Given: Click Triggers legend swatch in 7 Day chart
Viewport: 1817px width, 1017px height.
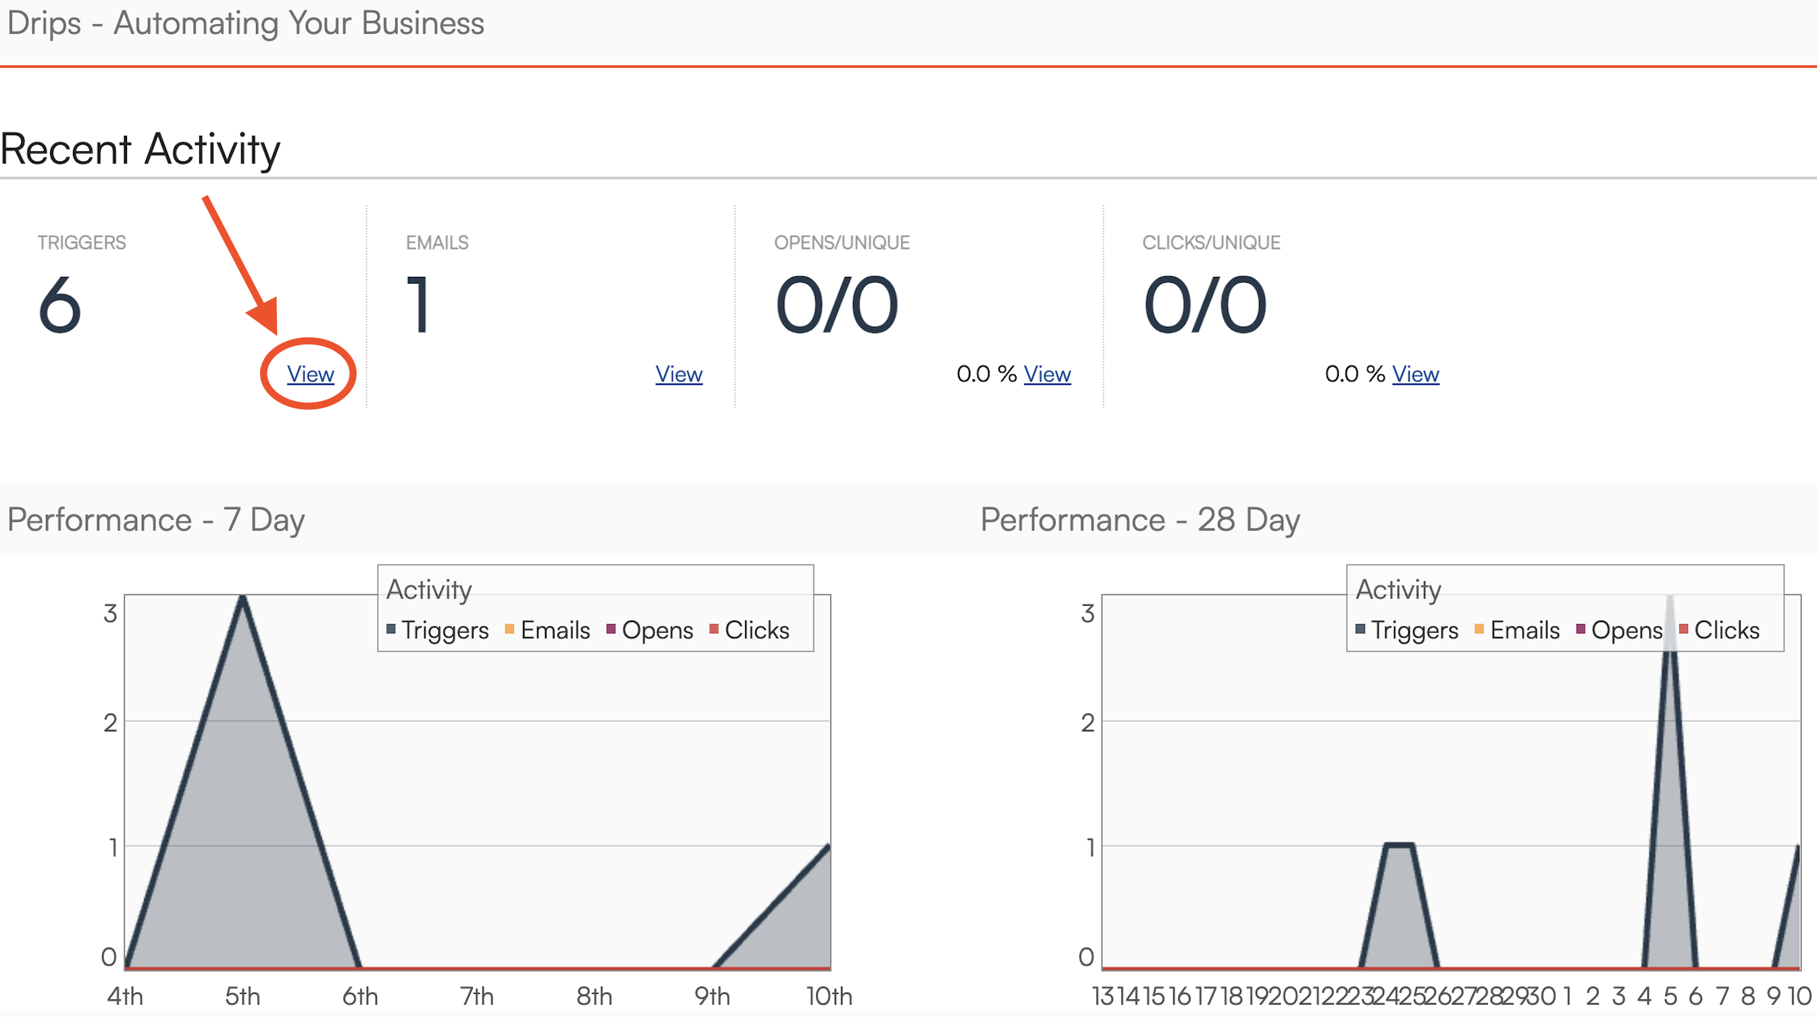Looking at the screenshot, I should pyautogui.click(x=391, y=629).
